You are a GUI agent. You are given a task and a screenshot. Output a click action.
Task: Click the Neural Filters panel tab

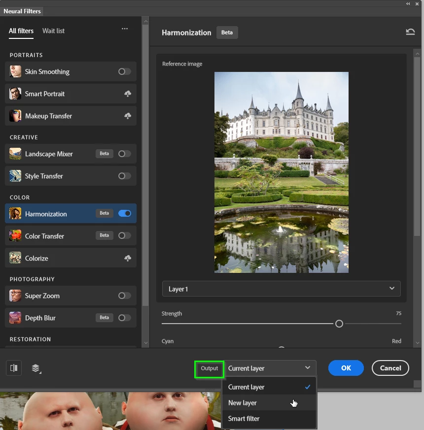[x=22, y=11]
